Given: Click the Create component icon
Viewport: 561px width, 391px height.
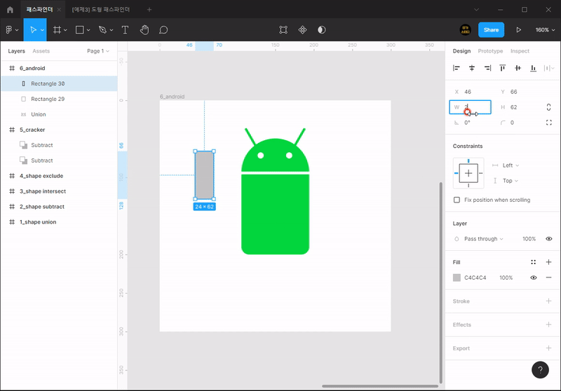Looking at the screenshot, I should [x=303, y=30].
